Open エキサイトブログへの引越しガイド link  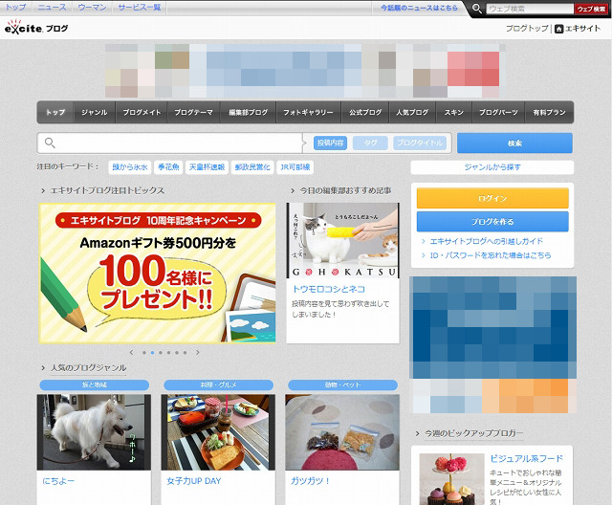(x=486, y=241)
